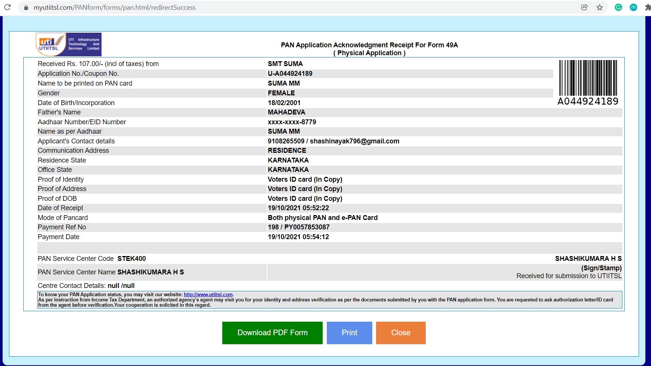Click the share page icon in address bar
This screenshot has width=651, height=366.
[x=584, y=7]
